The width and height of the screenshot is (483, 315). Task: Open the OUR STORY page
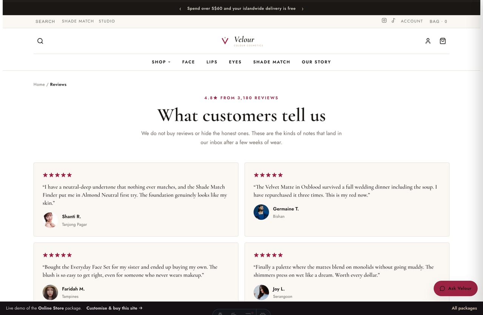[x=316, y=62]
